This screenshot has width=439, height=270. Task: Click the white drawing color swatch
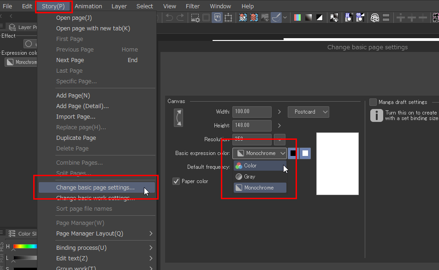pyautogui.click(x=305, y=153)
